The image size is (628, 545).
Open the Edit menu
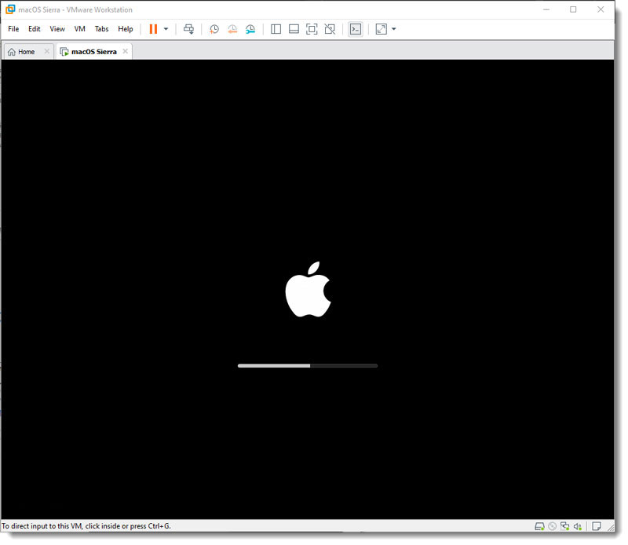click(34, 29)
